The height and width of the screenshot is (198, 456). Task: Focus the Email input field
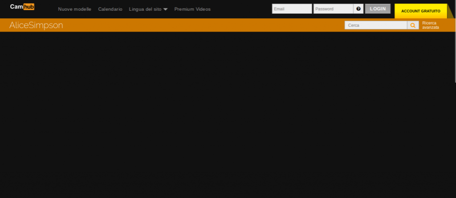[x=292, y=9]
